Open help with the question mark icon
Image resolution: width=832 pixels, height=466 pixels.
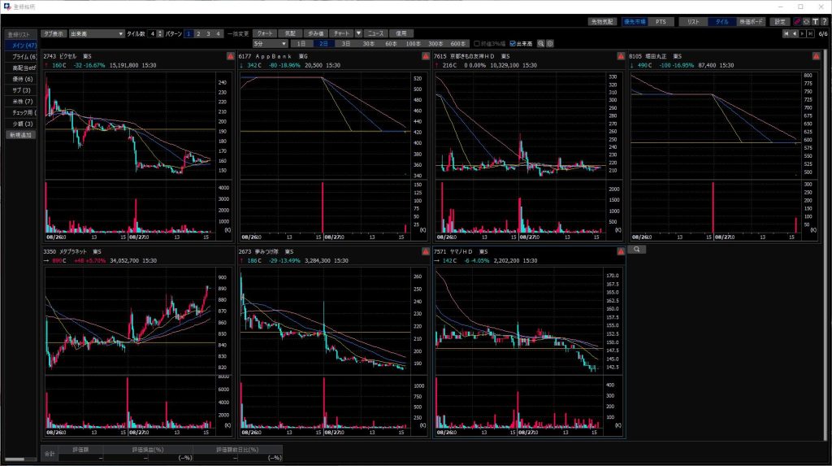(823, 22)
